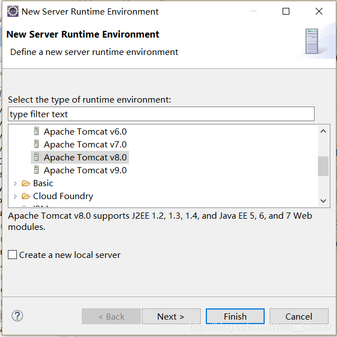Click the Eclipse icon in the title bar
337x337 pixels.
[13, 11]
